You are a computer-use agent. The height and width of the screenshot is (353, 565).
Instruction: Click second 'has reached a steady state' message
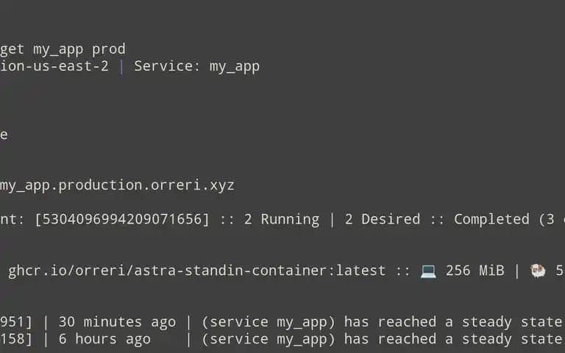click(453, 339)
